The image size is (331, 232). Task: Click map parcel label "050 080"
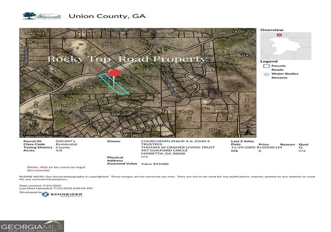click(x=167, y=35)
